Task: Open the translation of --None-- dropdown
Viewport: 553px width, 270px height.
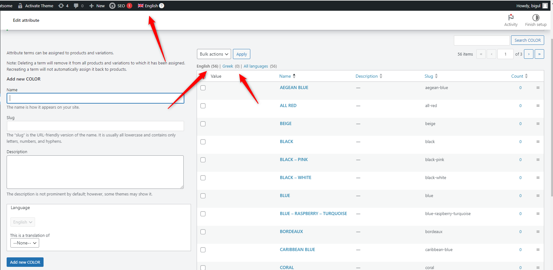Action: pyautogui.click(x=25, y=243)
